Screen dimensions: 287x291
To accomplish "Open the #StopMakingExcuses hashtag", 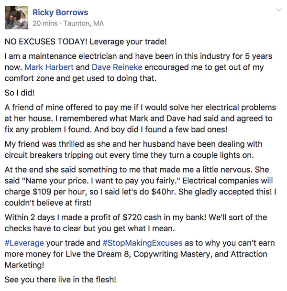I will [x=143, y=243].
